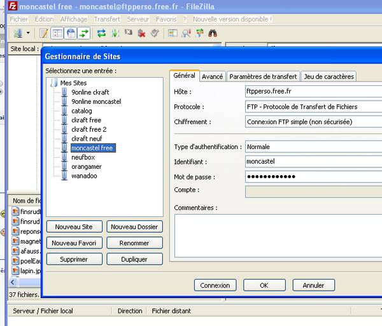382x326 pixels.
Task: Click Nouvelle version disponible ! menu item
Action: pyautogui.click(x=232, y=19)
